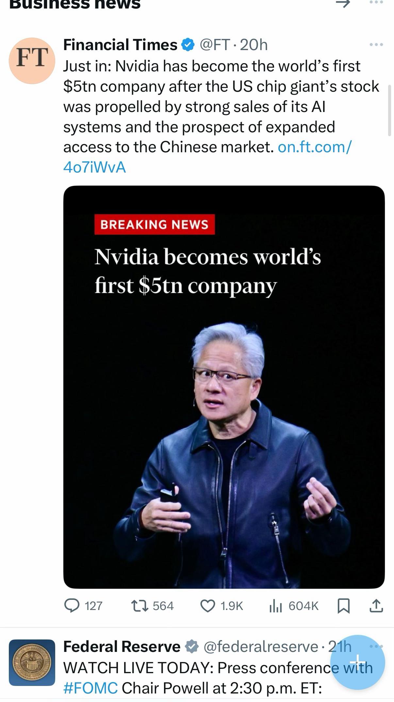
Task: Open the Breaking News Nvidia image
Action: click(224, 387)
